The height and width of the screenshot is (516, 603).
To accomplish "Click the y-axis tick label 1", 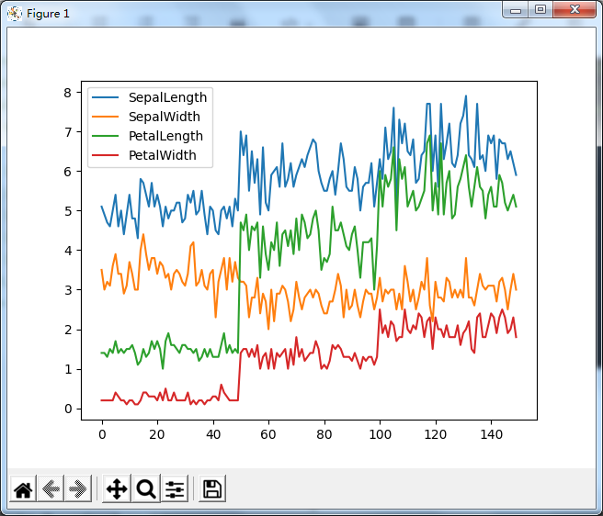I will pos(68,369).
